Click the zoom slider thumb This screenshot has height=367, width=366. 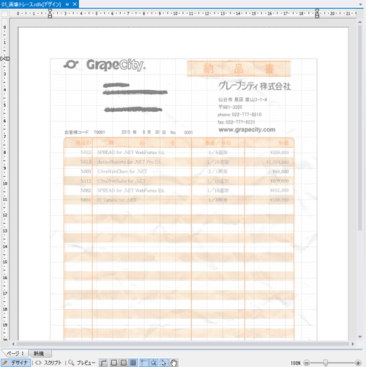point(326,363)
